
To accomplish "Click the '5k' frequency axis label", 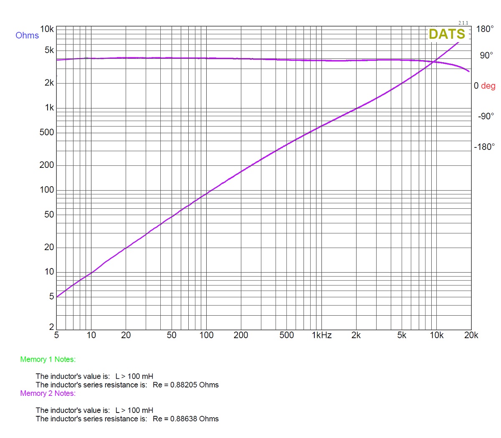I will 402,335.
